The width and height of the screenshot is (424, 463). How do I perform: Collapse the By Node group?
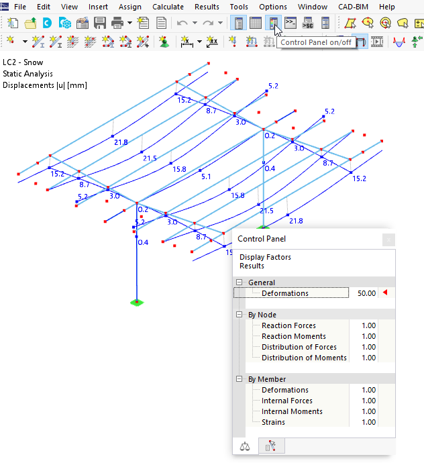[x=239, y=315]
